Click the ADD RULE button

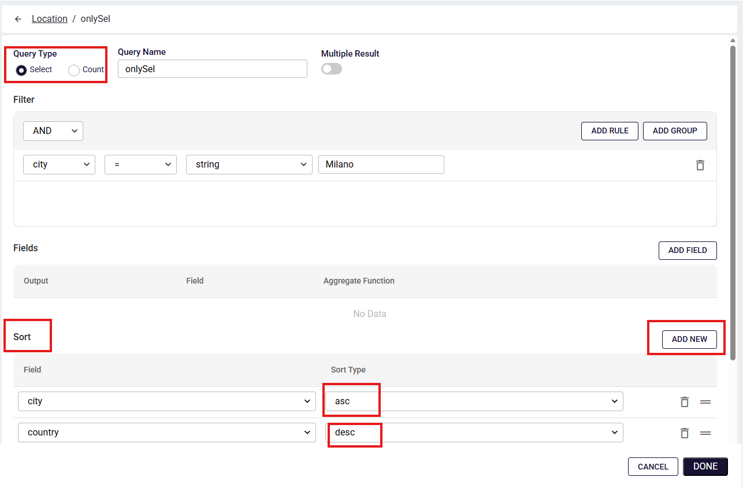[610, 131]
